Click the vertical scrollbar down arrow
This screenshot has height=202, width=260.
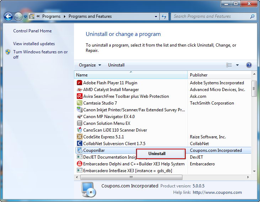coord(254,171)
